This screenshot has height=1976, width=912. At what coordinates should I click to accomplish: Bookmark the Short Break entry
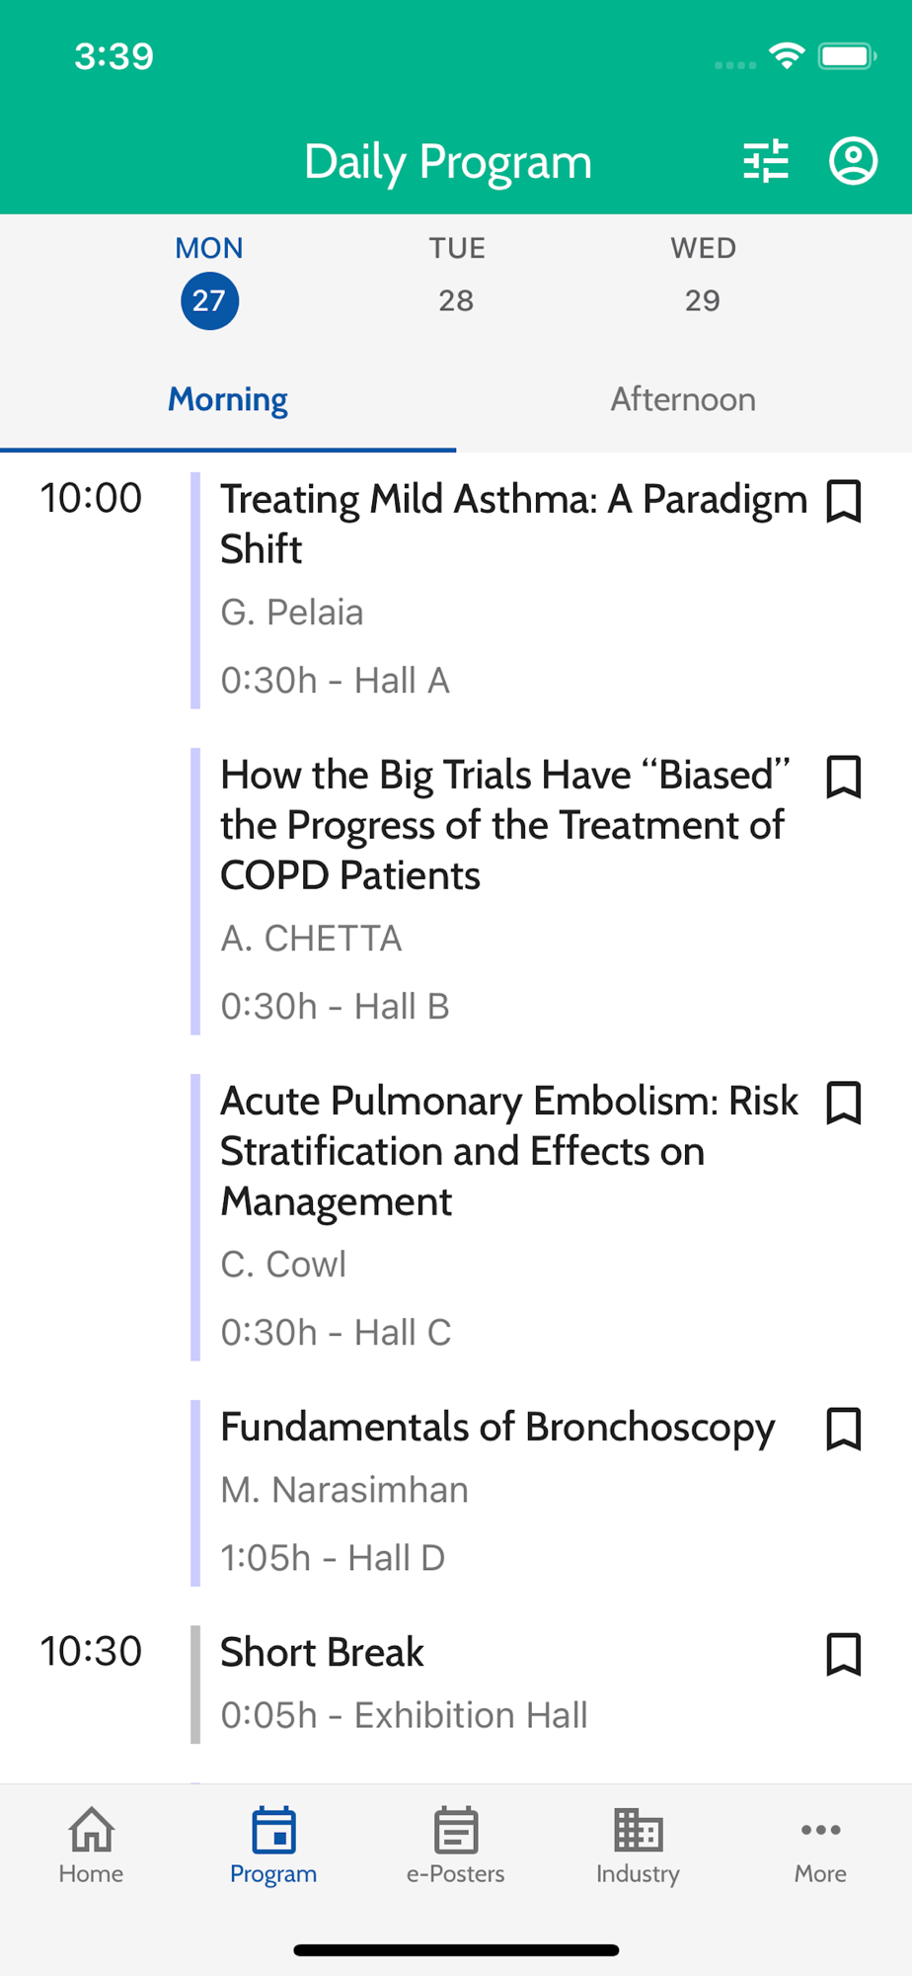click(x=844, y=1654)
